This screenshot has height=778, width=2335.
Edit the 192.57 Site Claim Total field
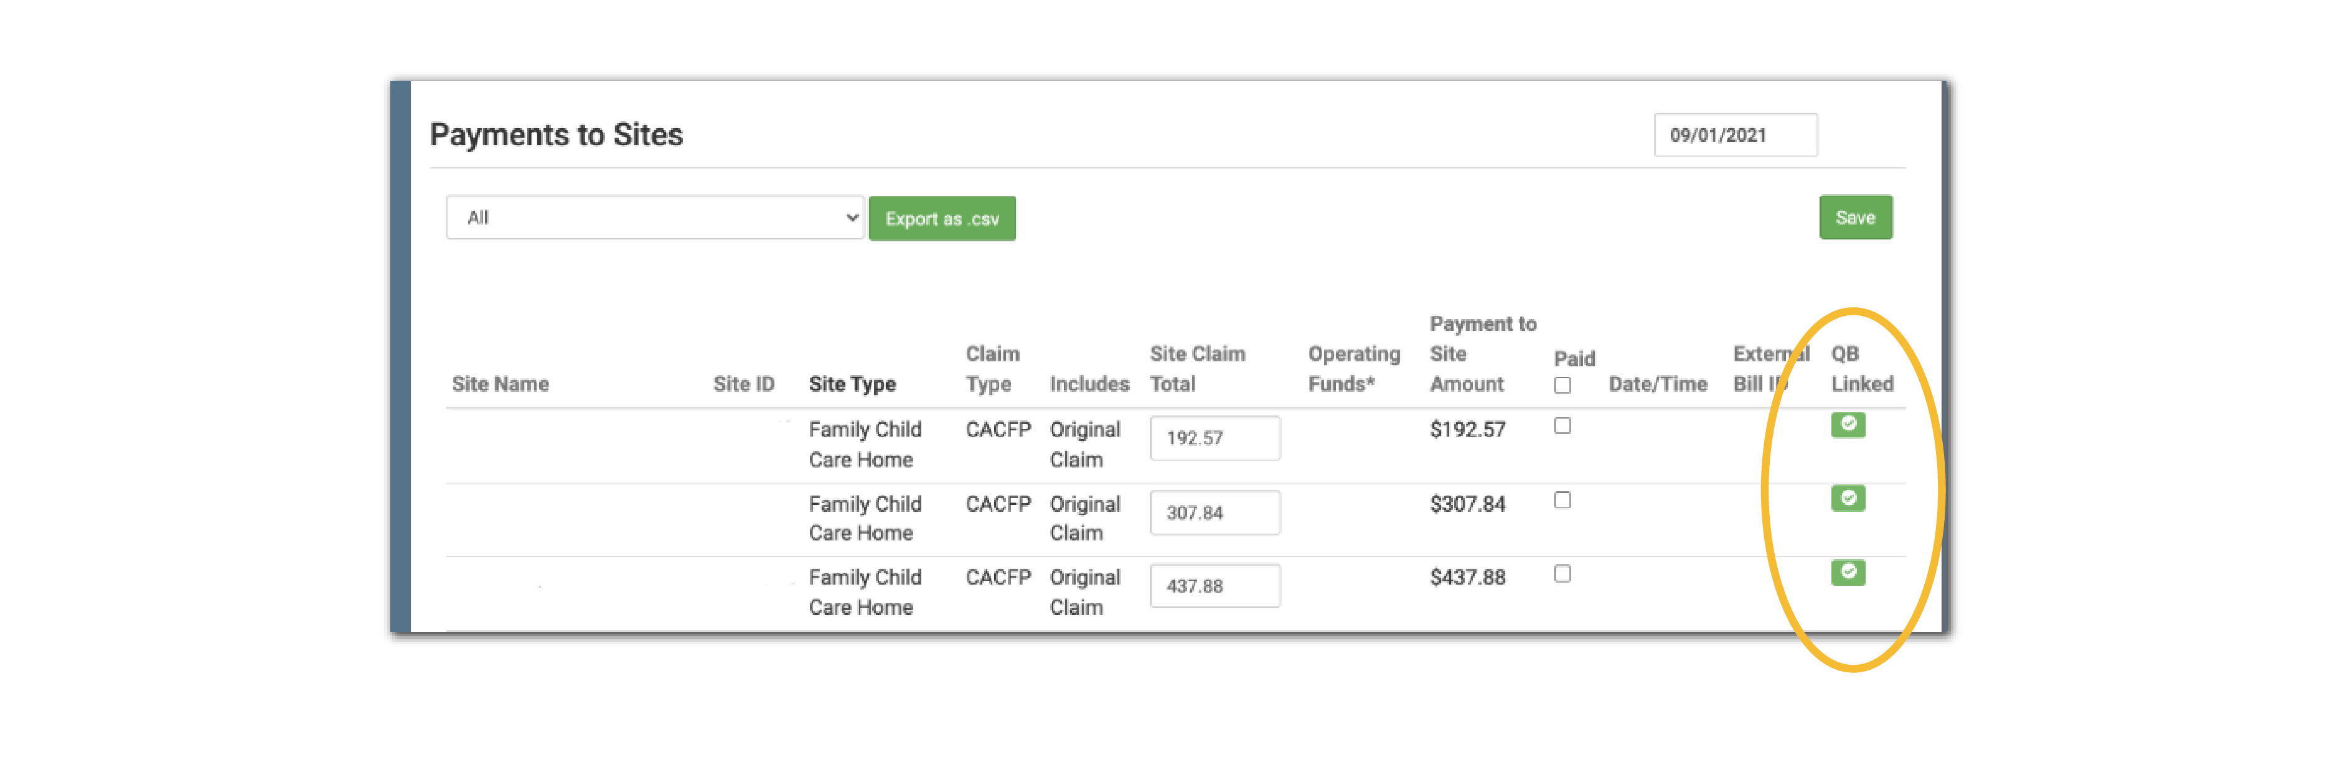coord(1214,438)
